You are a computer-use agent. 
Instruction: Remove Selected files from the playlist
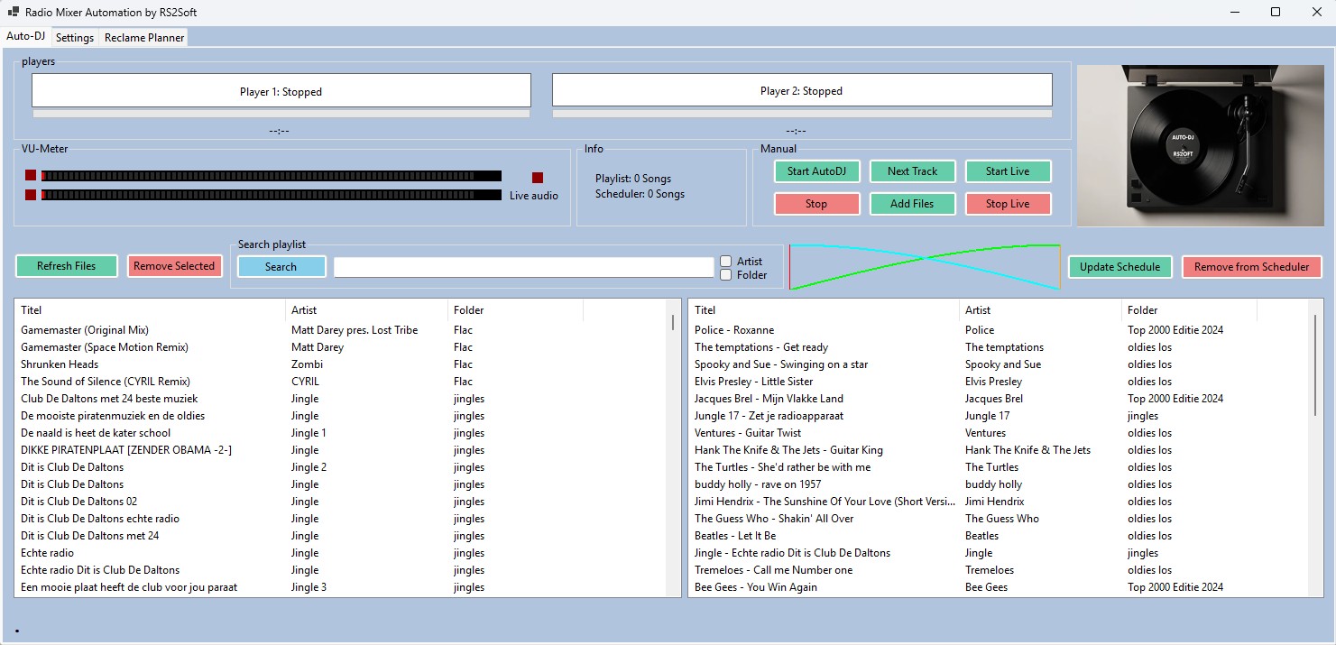tap(174, 265)
